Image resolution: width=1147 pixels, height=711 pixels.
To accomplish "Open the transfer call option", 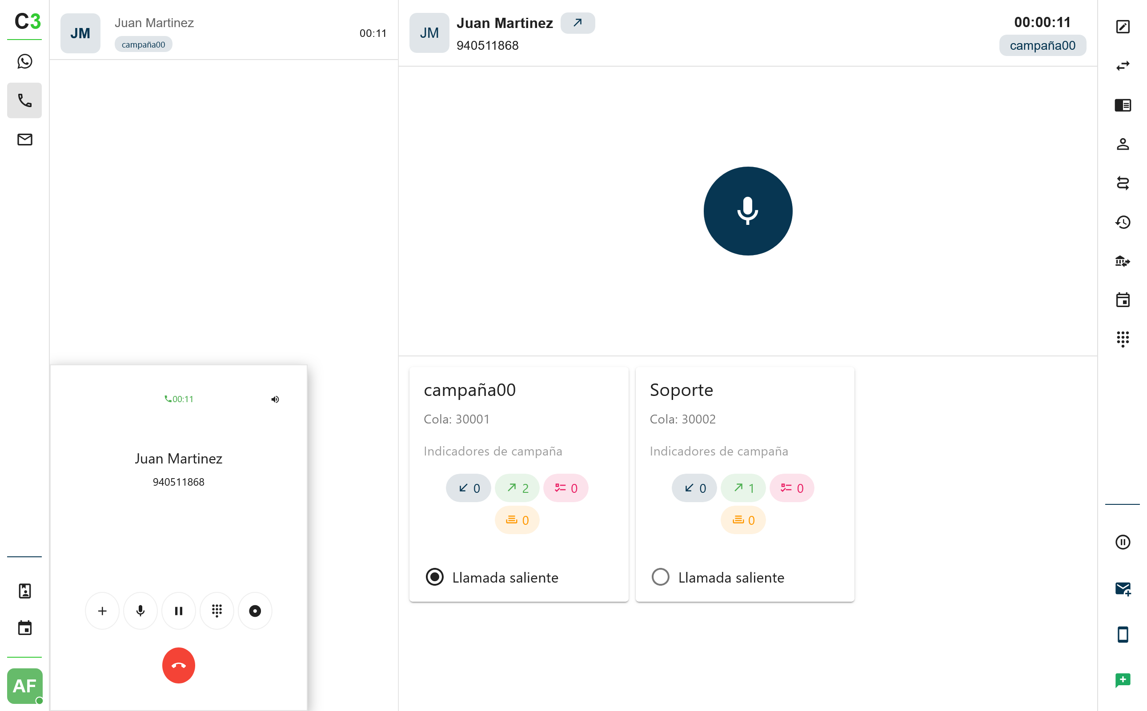I will tap(1122, 66).
